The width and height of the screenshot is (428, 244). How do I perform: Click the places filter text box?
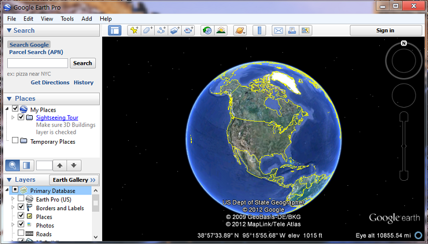(x=44, y=165)
